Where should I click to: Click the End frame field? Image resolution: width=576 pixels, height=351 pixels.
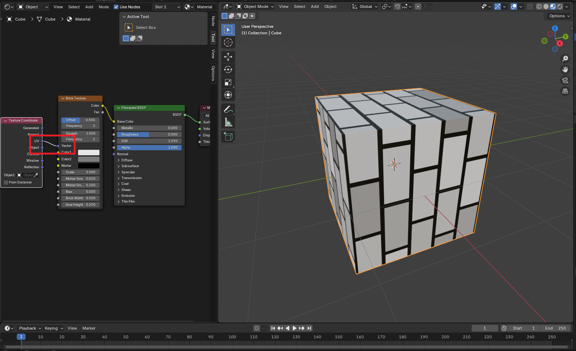point(555,328)
